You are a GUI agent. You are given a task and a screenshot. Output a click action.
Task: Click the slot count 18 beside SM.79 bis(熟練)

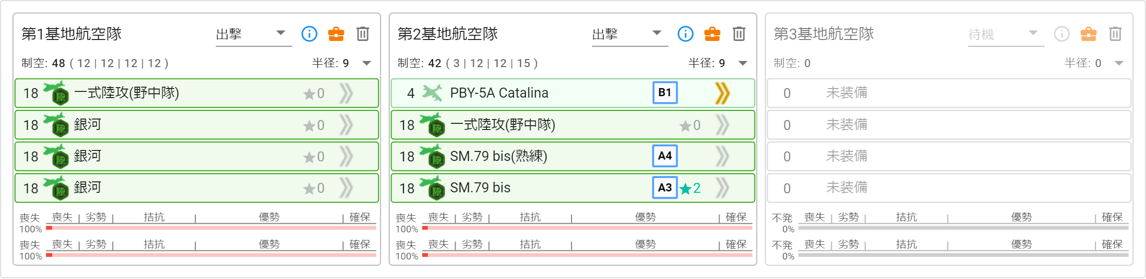click(x=407, y=157)
